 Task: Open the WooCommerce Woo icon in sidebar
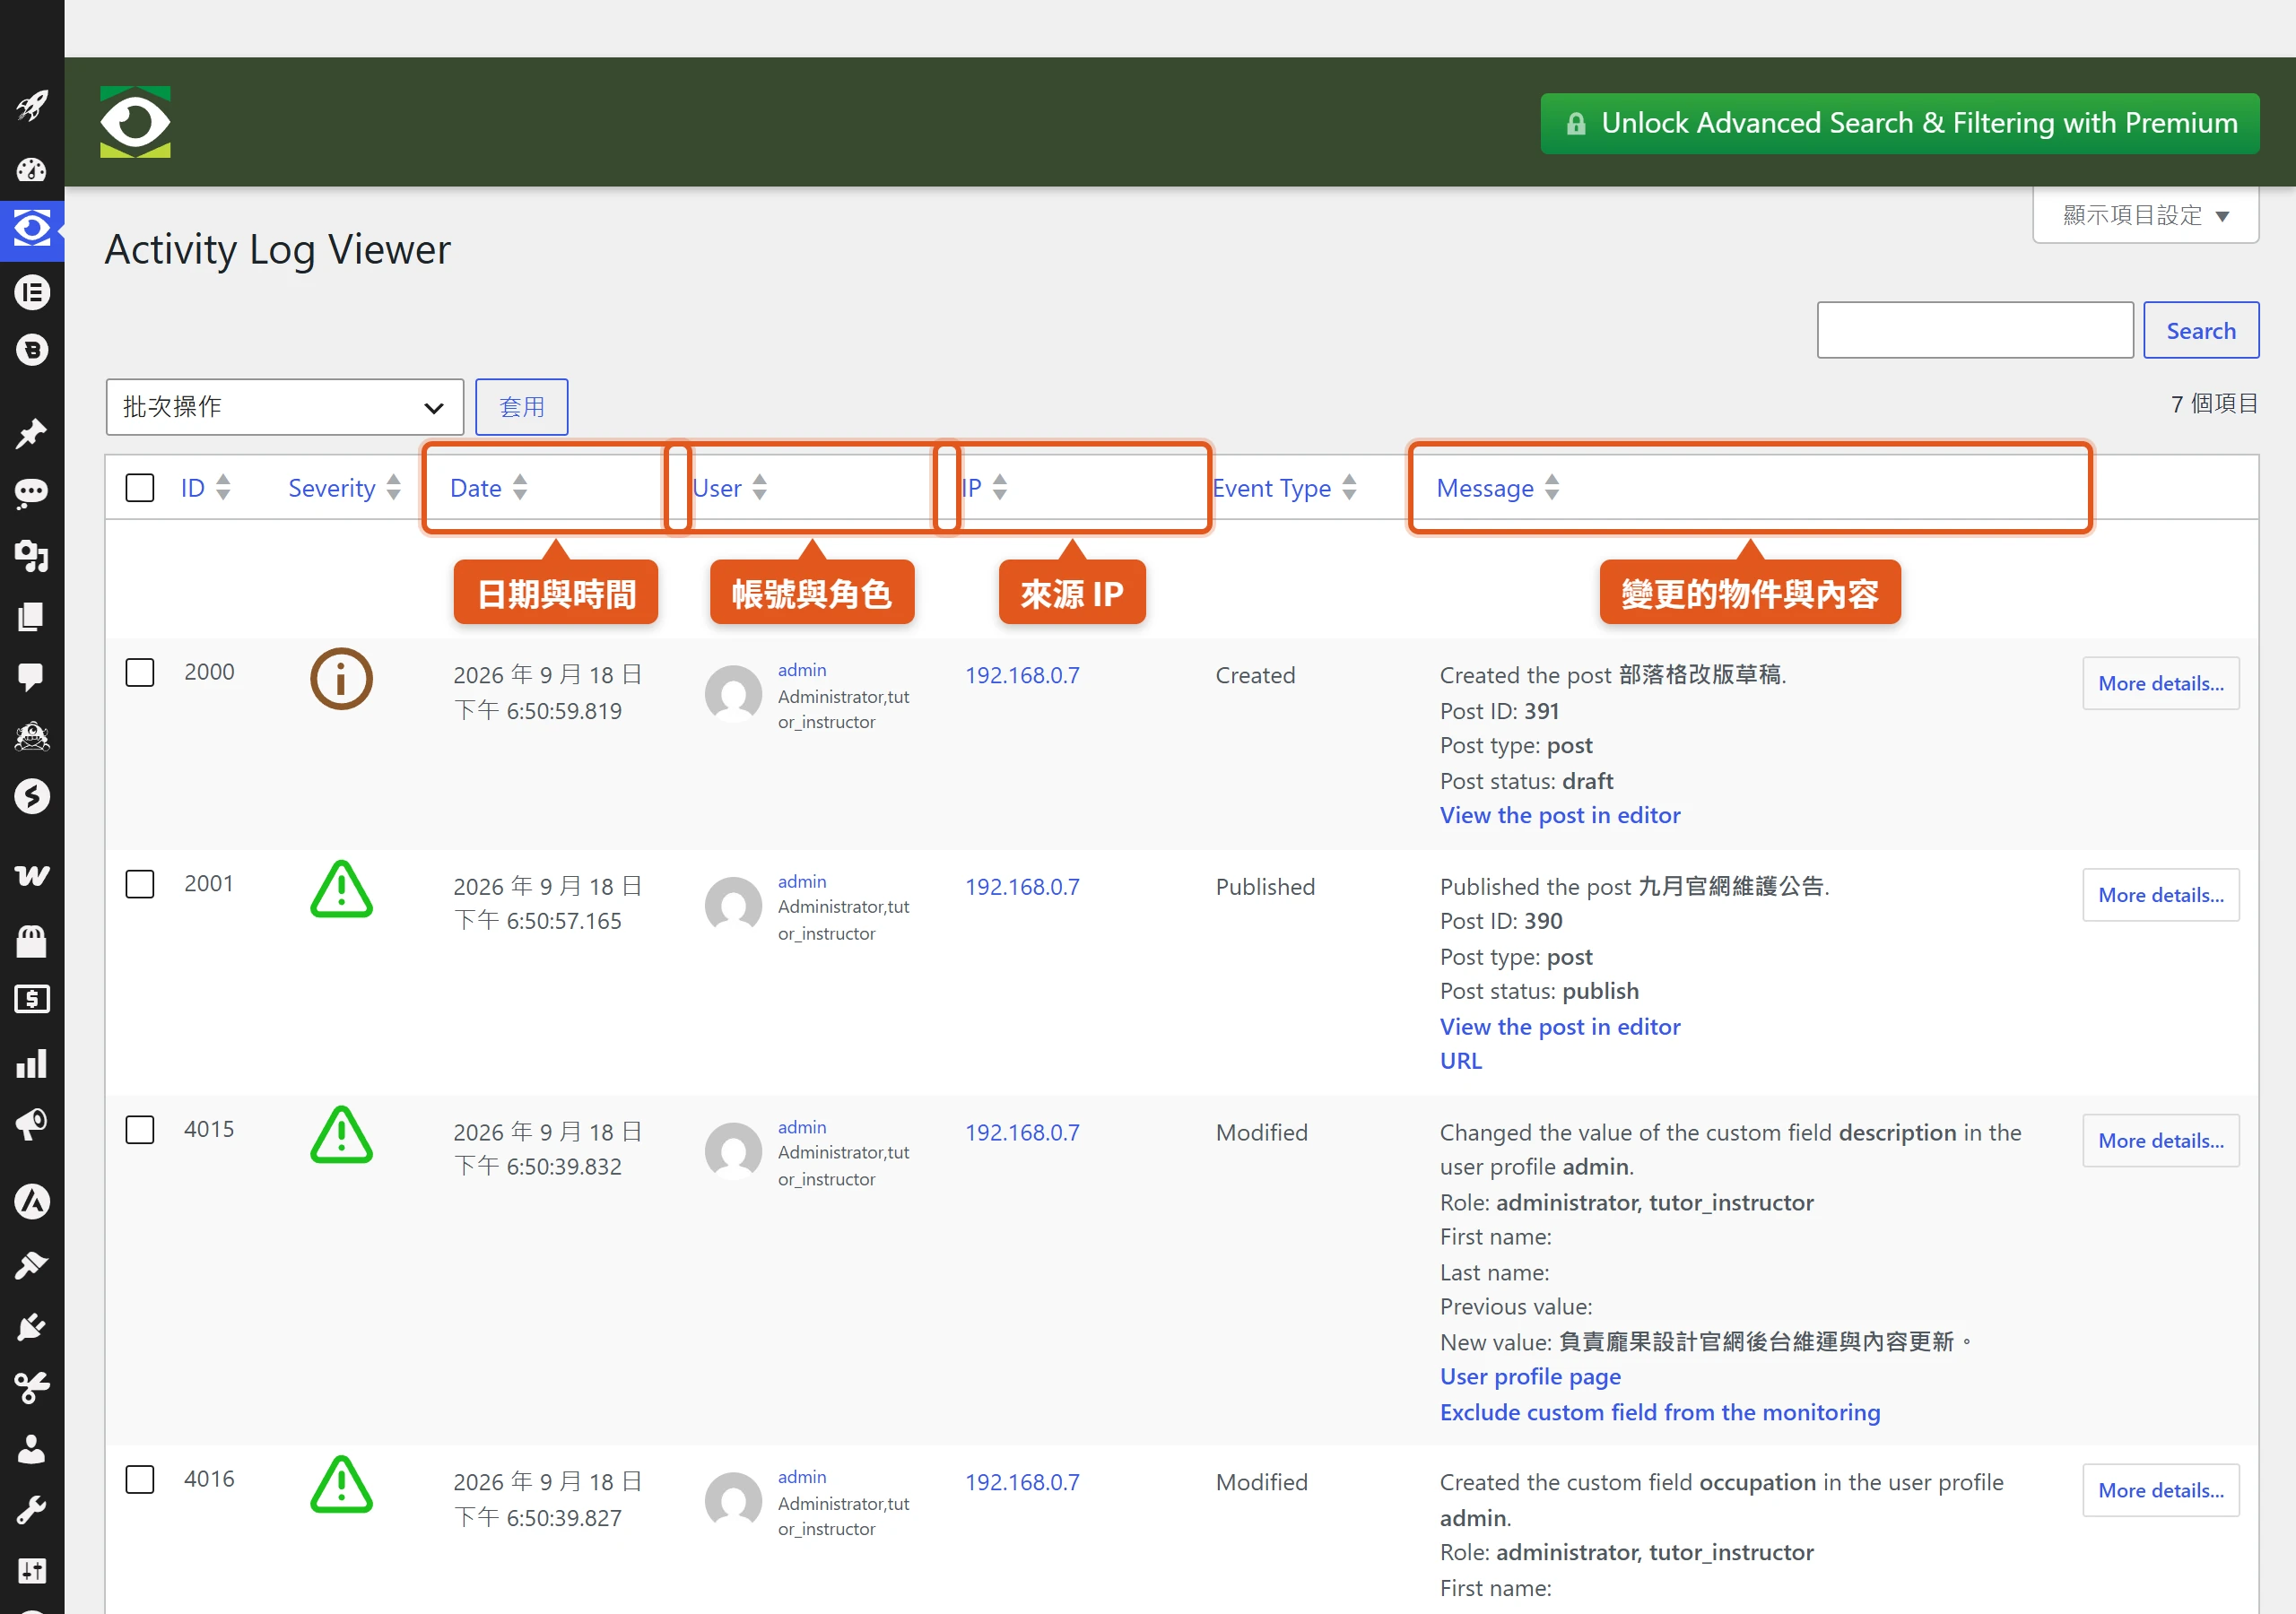32,875
